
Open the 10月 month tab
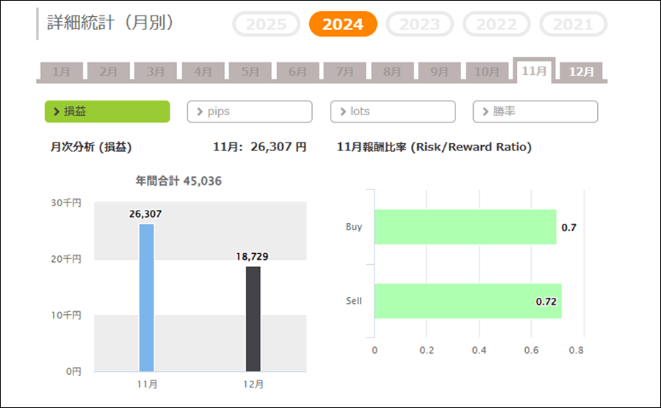pos(486,72)
